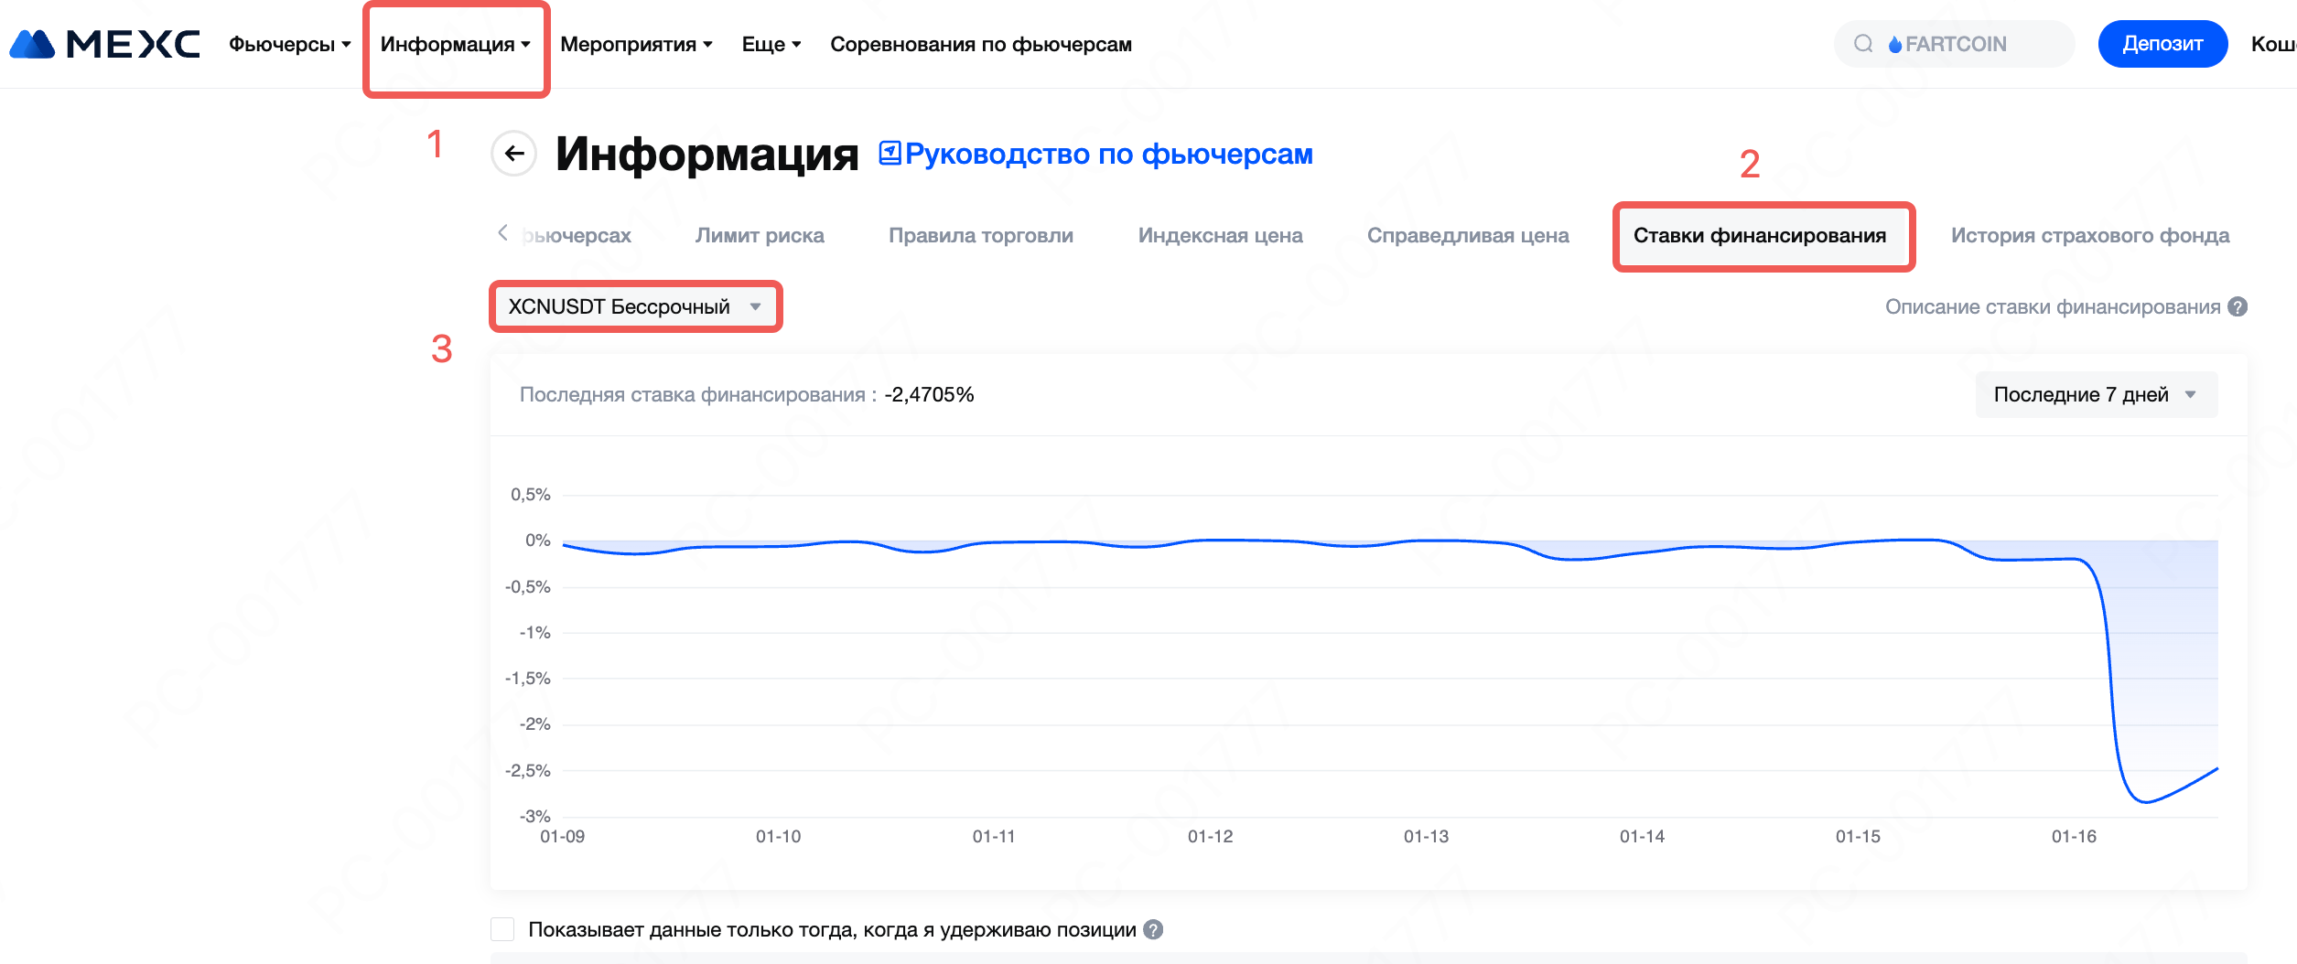Click the funding rate description help icon

(x=2238, y=307)
